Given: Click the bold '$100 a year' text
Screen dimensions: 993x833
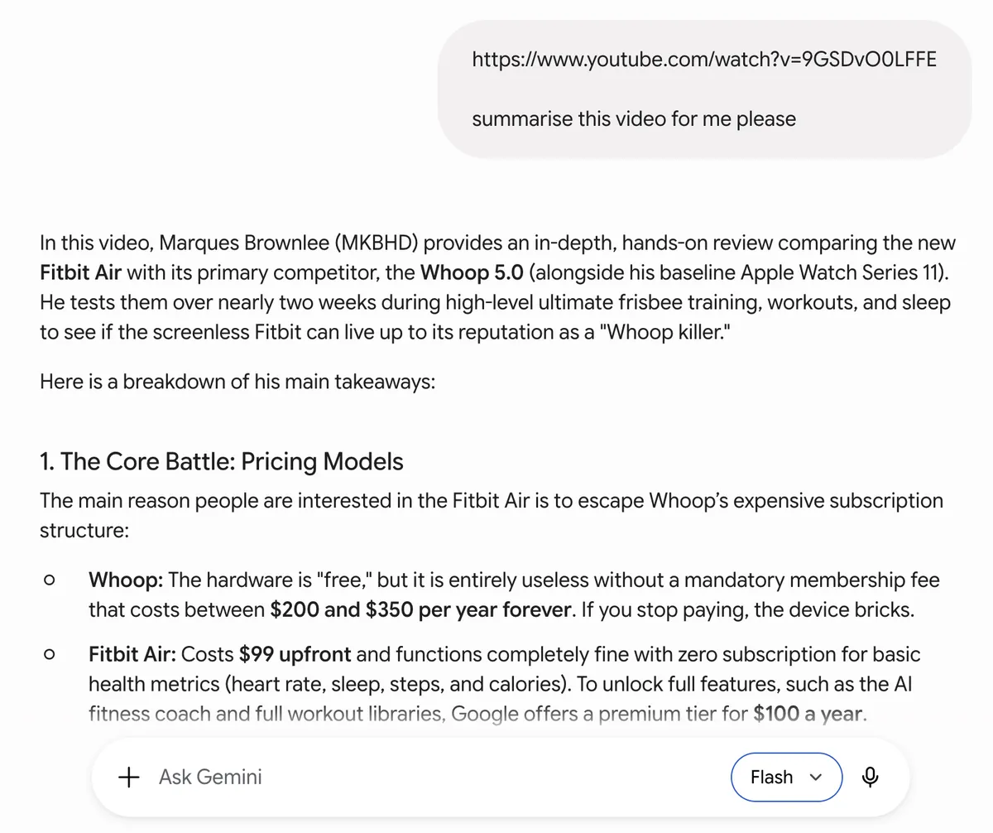Looking at the screenshot, I should tap(808, 714).
